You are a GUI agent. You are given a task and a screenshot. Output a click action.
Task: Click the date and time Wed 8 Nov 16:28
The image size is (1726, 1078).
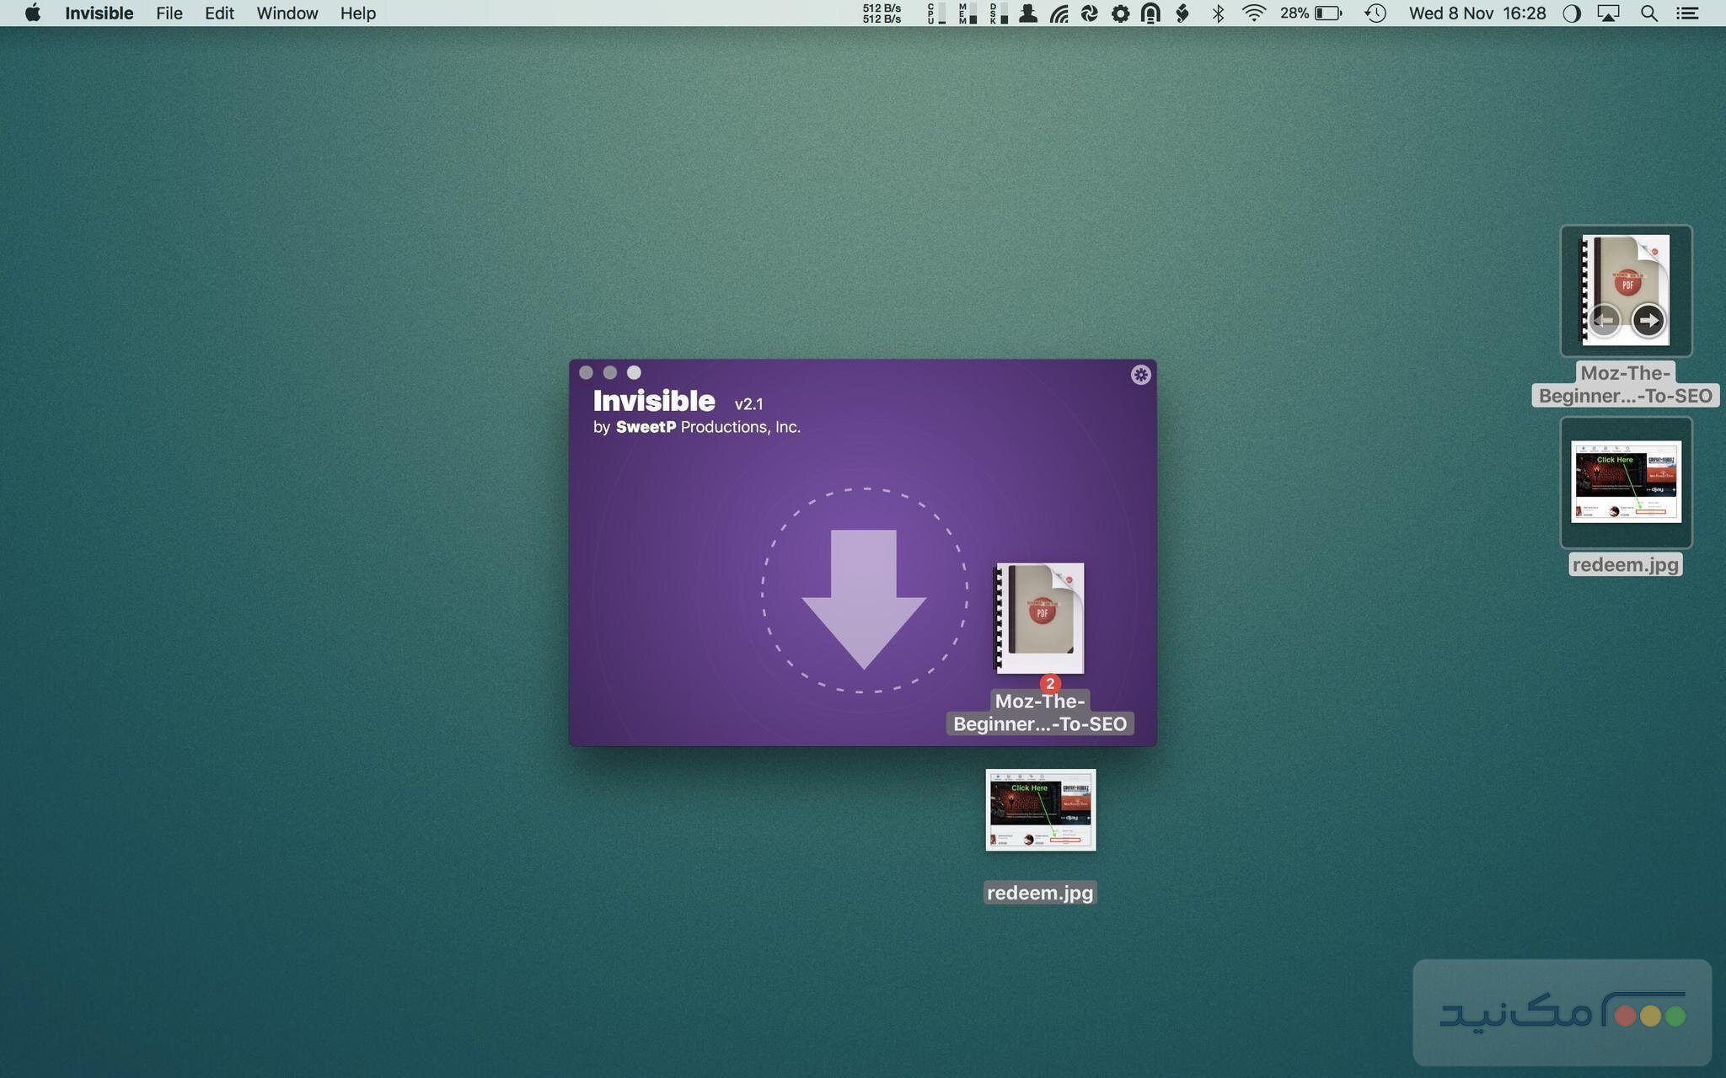(x=1477, y=13)
